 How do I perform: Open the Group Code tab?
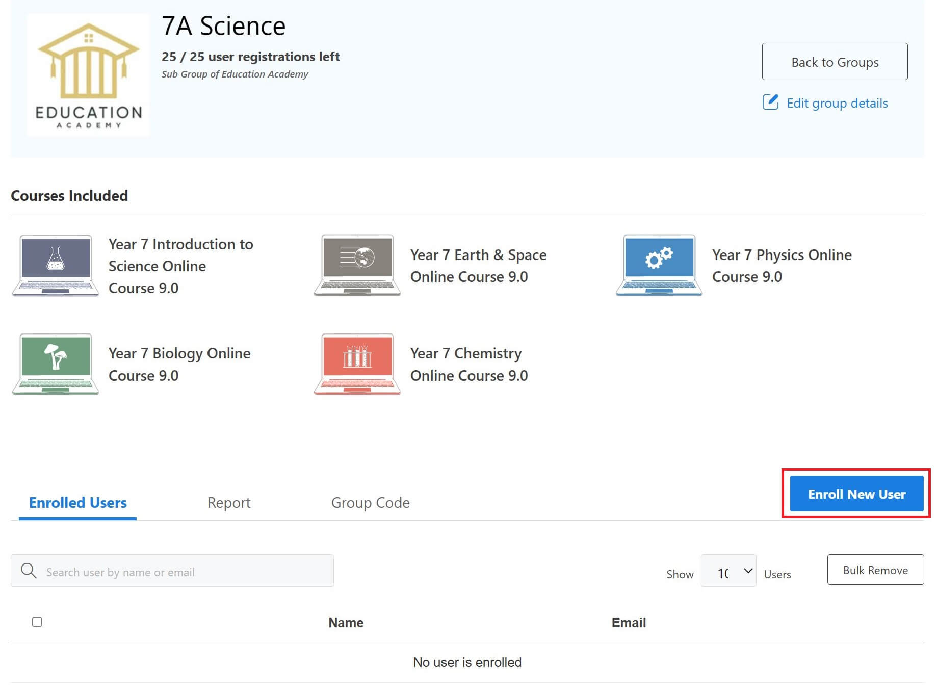[370, 503]
